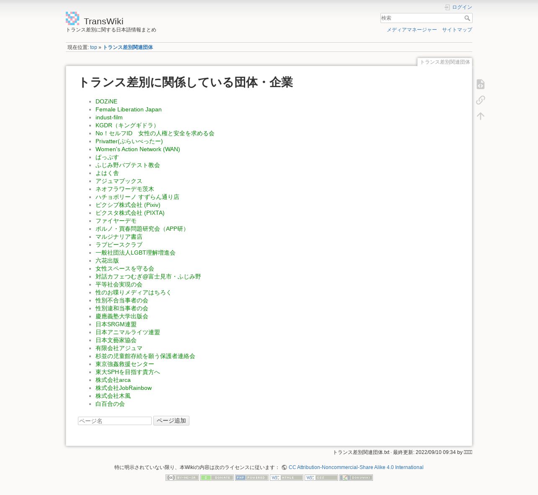The width and height of the screenshot is (538, 495).
Task: Open Women's Action Network (WAN)
Action: (x=138, y=149)
